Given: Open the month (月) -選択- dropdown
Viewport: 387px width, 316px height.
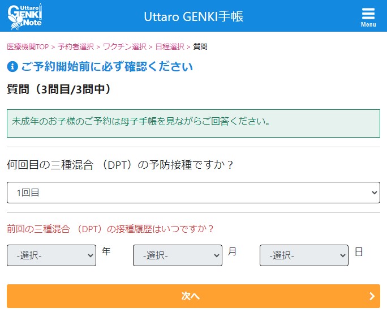Looking at the screenshot, I should click(x=178, y=255).
